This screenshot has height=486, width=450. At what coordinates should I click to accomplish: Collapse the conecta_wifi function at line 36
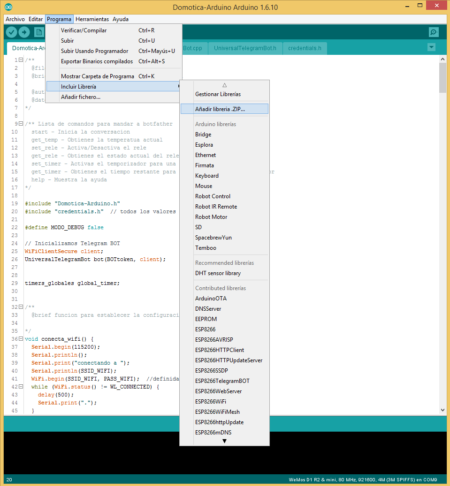coord(21,338)
